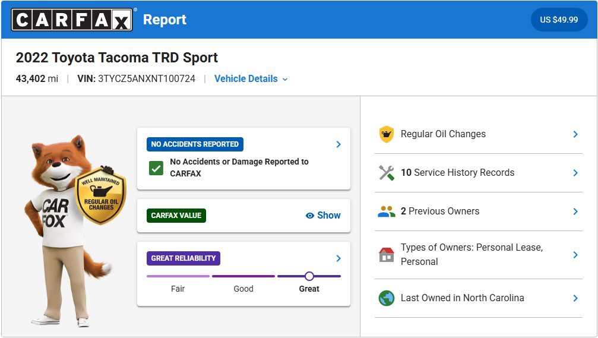598x338 pixels.
Task: Expand the Vehicle Details dropdown
Action: pos(251,78)
